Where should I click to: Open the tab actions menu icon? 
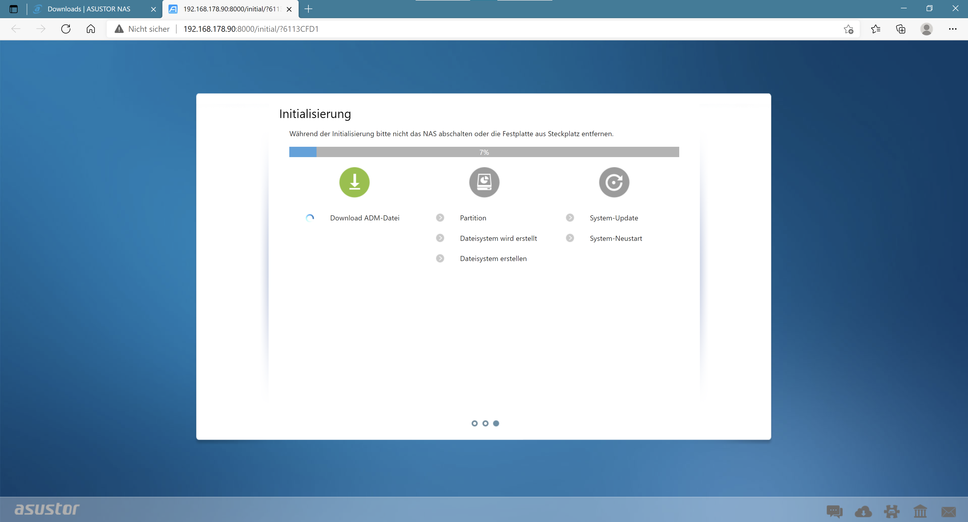14,9
